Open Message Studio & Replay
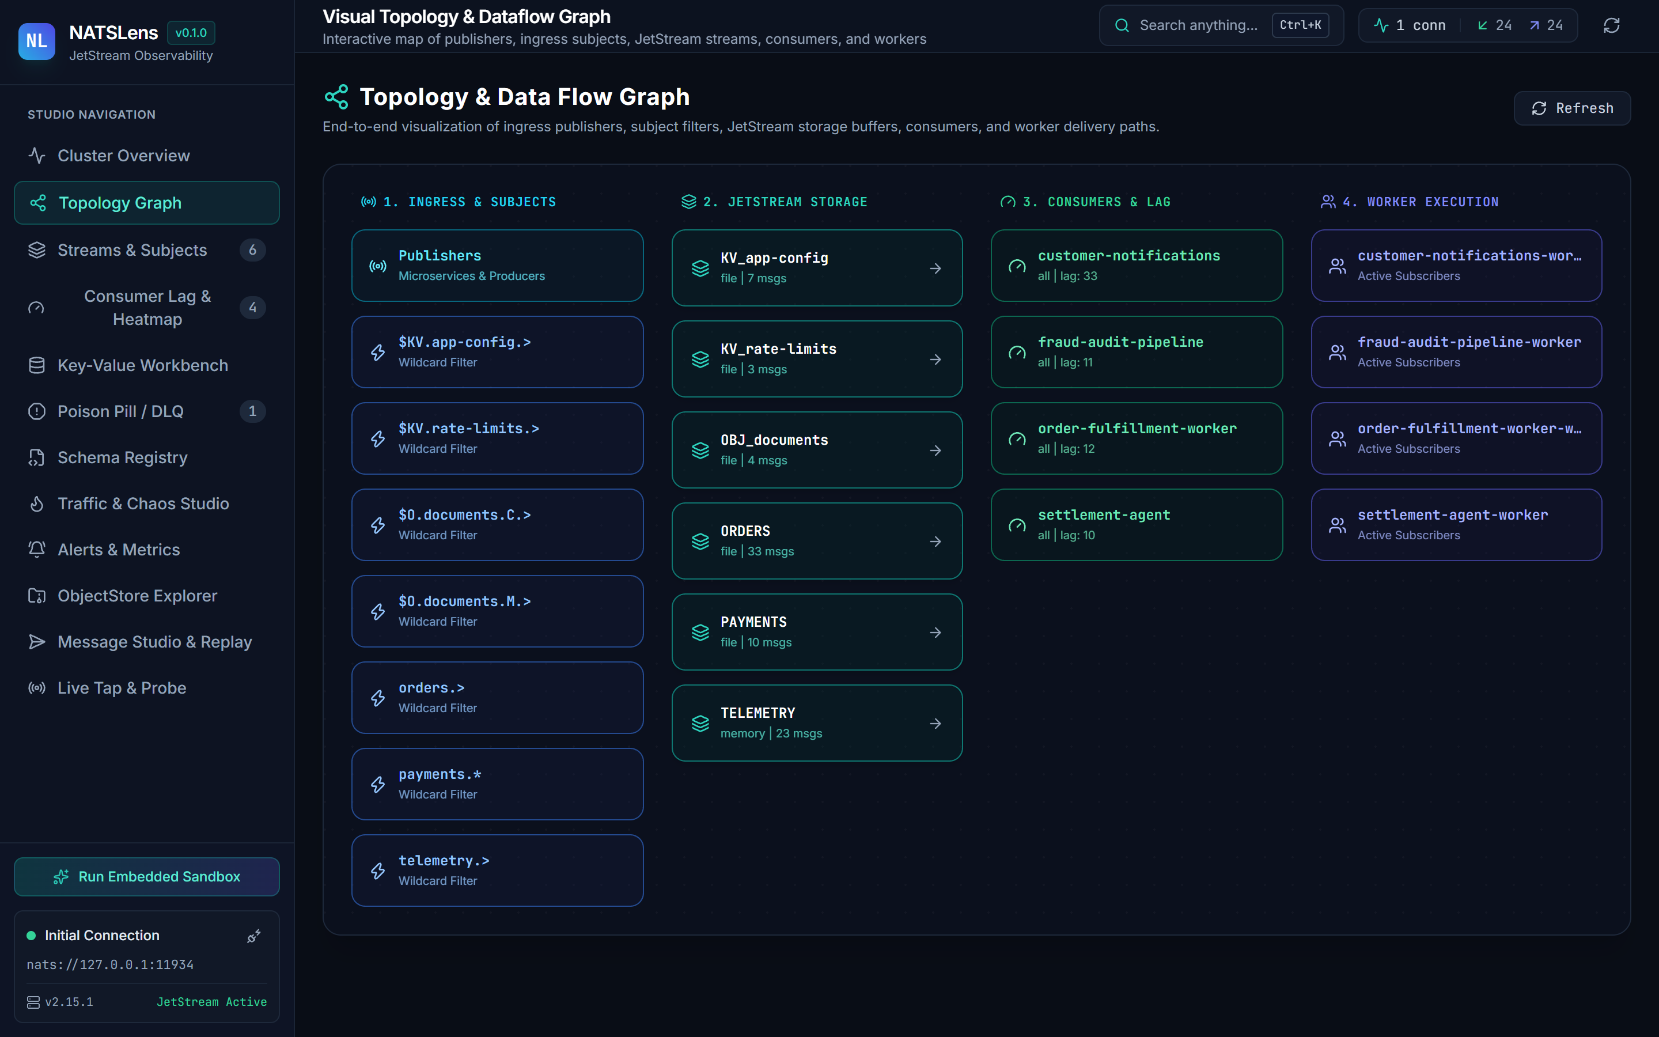This screenshot has width=1659, height=1037. (x=147, y=642)
